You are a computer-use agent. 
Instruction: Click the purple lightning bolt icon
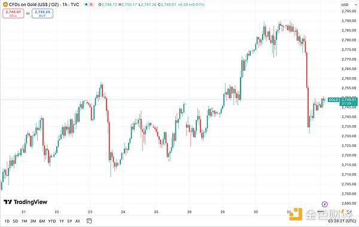[325, 204]
